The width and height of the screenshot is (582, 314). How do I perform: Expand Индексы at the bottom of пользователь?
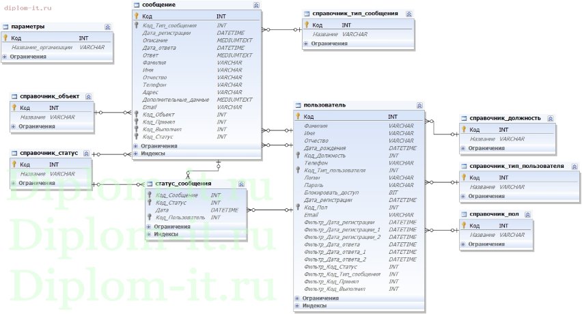click(296, 306)
